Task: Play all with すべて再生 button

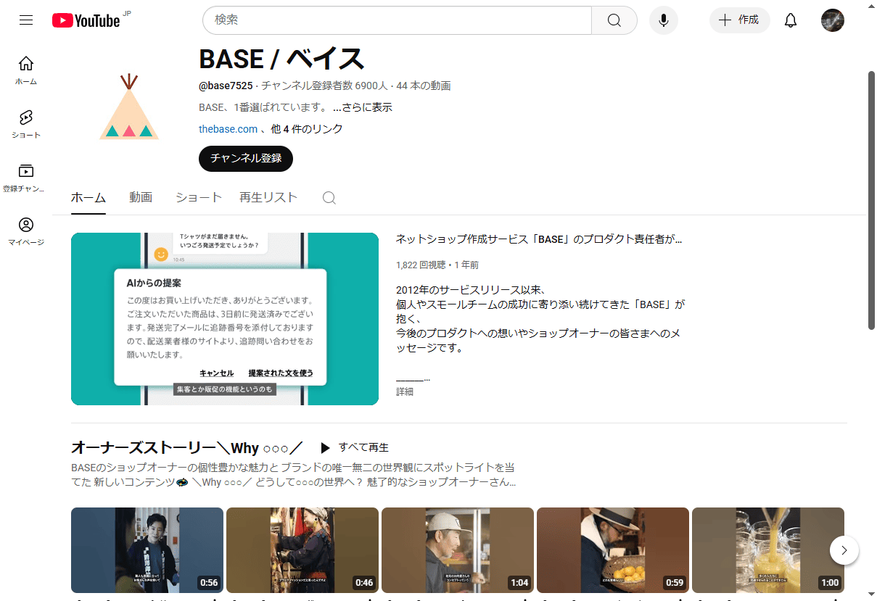Action: (355, 447)
